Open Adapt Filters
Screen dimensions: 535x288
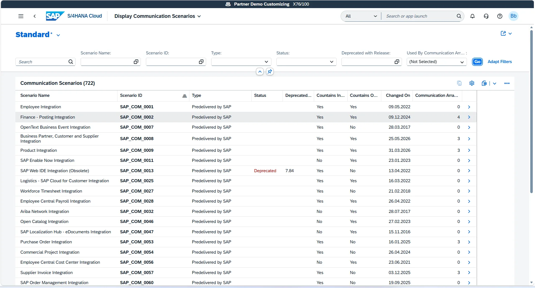click(500, 62)
